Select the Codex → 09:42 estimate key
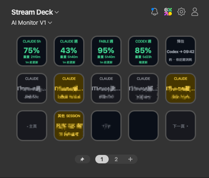The image size is (209, 178). [x=181, y=51]
